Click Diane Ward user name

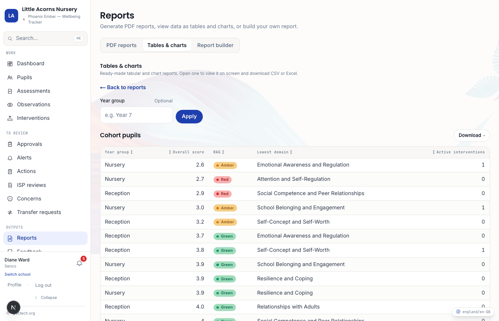(x=17, y=260)
